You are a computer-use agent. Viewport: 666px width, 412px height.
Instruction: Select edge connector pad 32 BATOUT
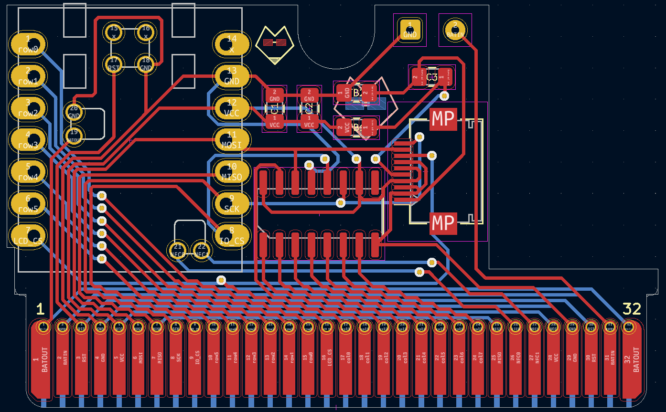632,359
